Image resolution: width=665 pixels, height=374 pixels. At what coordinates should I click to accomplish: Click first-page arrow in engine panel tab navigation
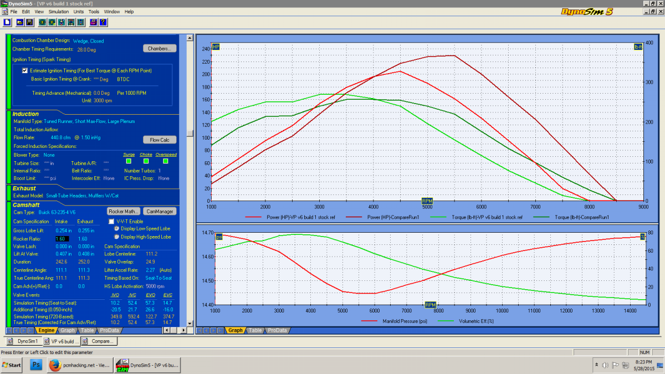(x=9, y=330)
